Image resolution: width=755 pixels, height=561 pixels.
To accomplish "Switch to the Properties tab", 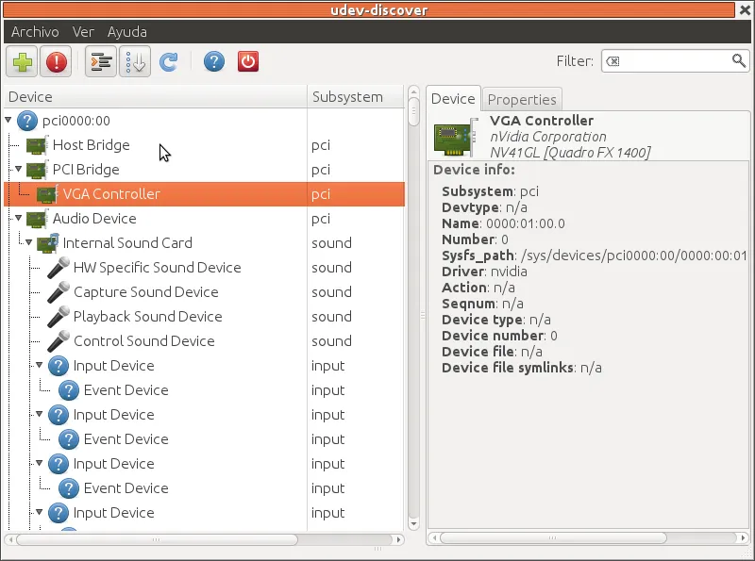I will pyautogui.click(x=522, y=98).
